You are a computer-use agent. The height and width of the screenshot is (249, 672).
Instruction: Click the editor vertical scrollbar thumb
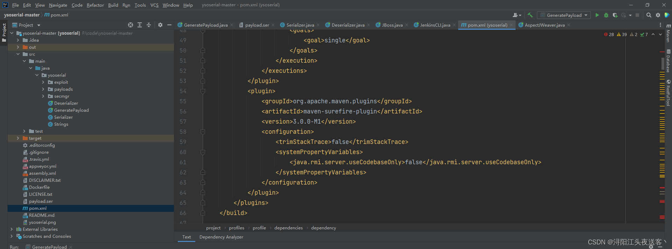tap(663, 63)
